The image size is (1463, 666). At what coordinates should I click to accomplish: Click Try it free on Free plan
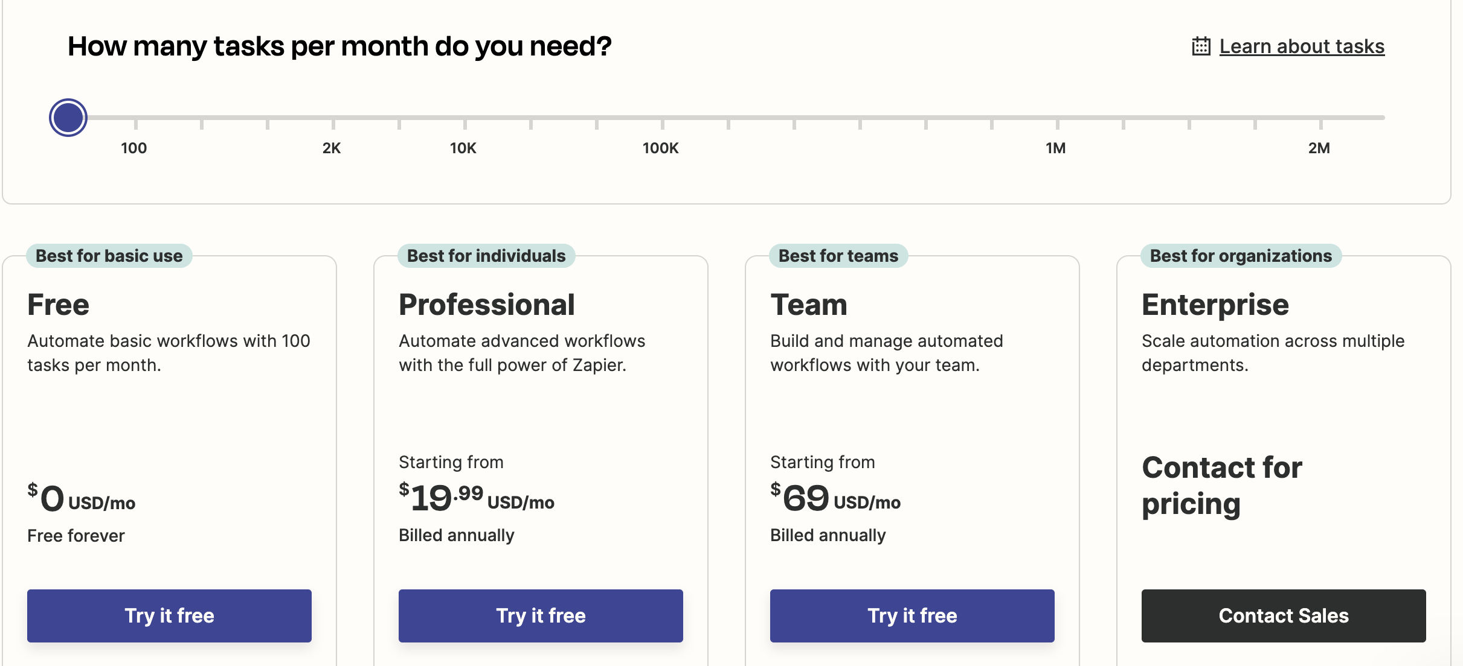pos(169,615)
